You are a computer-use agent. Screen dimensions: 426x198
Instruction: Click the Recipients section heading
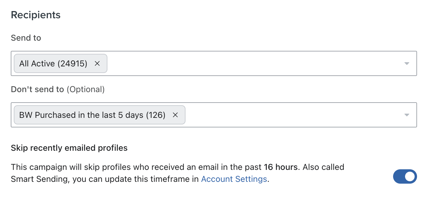click(36, 15)
